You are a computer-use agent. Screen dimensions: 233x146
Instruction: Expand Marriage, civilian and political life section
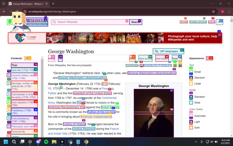[9, 83]
